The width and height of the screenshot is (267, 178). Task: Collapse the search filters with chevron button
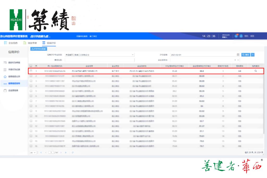point(253,55)
